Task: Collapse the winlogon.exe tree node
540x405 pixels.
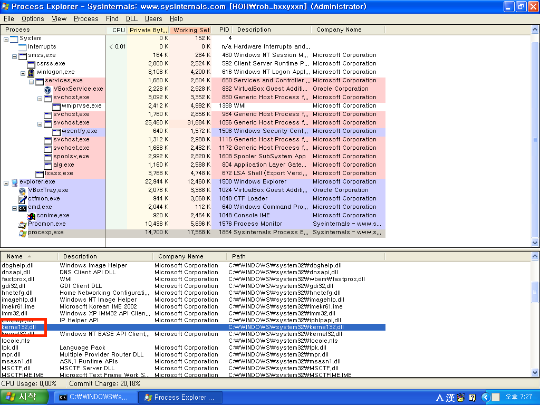Action: (23, 73)
